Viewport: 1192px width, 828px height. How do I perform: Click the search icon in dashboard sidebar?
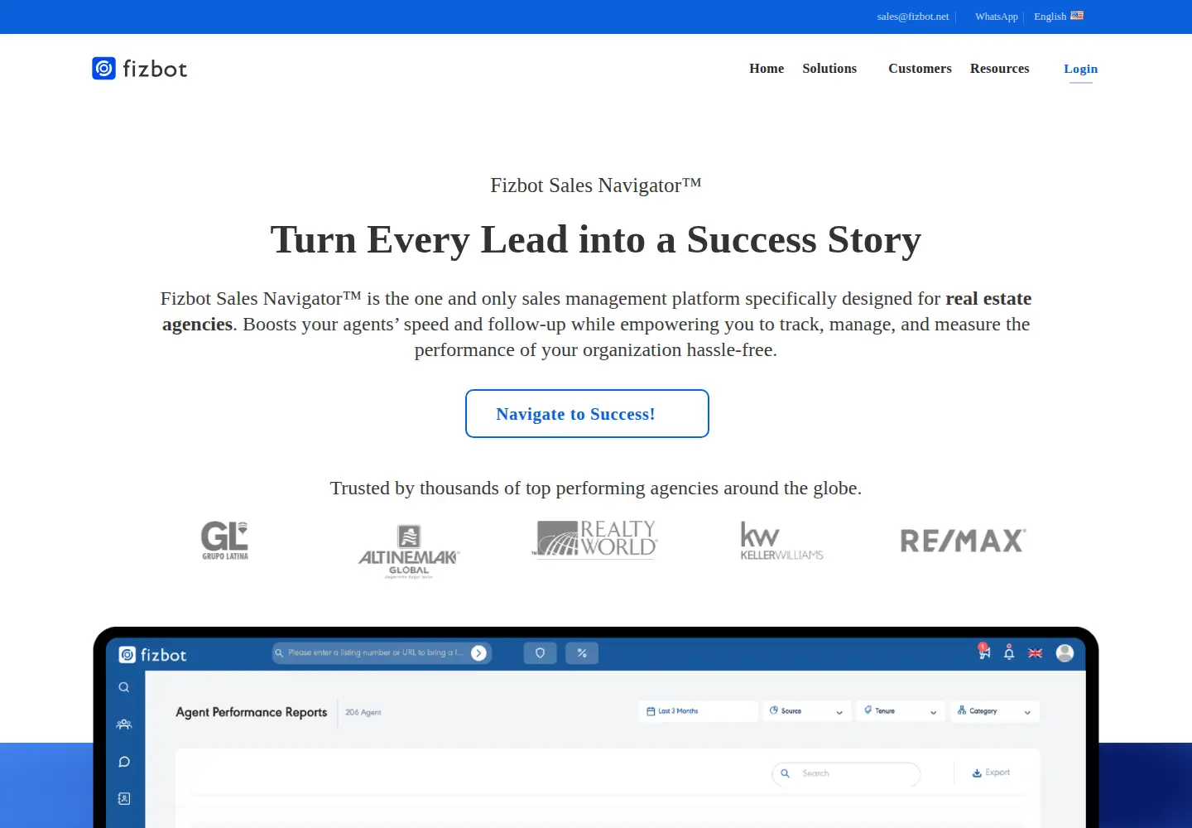pos(124,687)
